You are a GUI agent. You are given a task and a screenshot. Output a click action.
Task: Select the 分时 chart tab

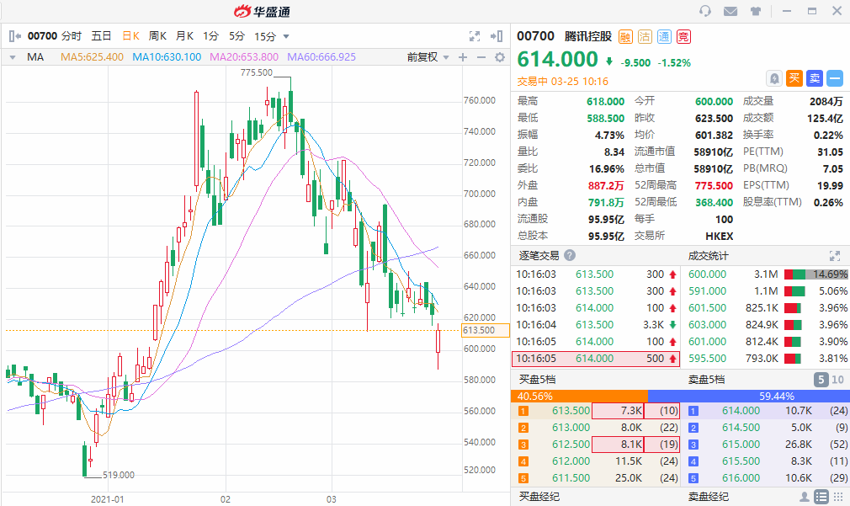(x=72, y=36)
